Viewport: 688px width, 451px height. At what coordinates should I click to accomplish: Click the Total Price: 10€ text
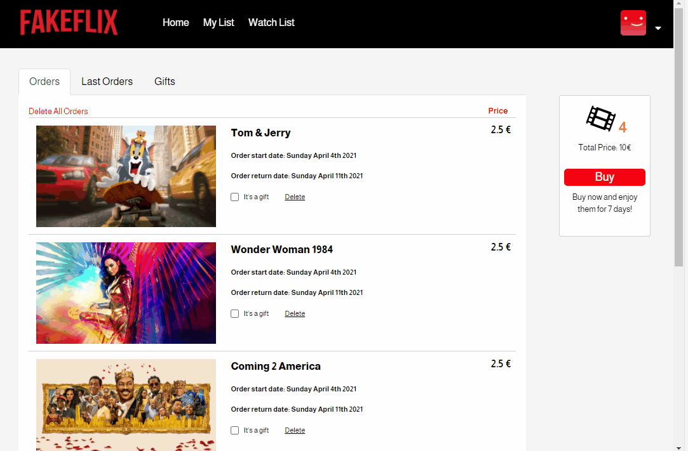(605, 147)
